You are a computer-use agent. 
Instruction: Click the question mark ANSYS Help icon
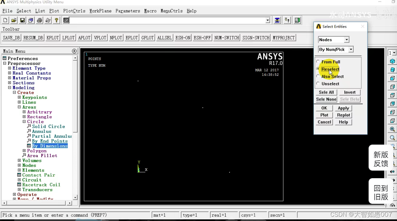point(57,20)
